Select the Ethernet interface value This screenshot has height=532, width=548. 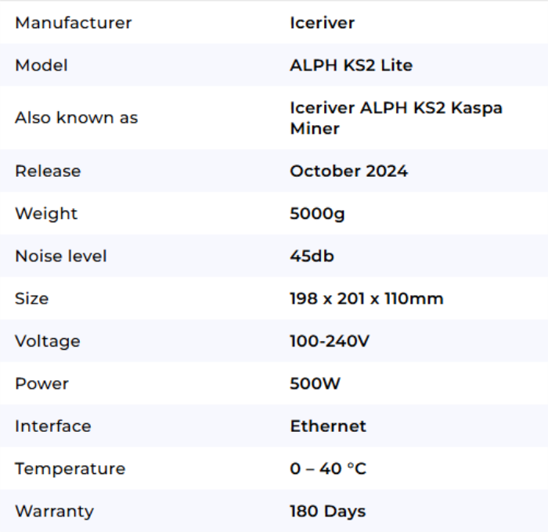(x=328, y=426)
